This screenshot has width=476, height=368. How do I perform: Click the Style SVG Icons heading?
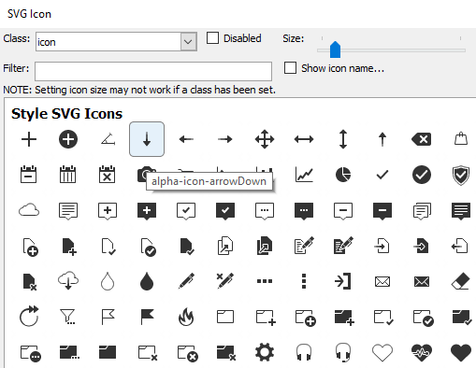click(x=66, y=114)
